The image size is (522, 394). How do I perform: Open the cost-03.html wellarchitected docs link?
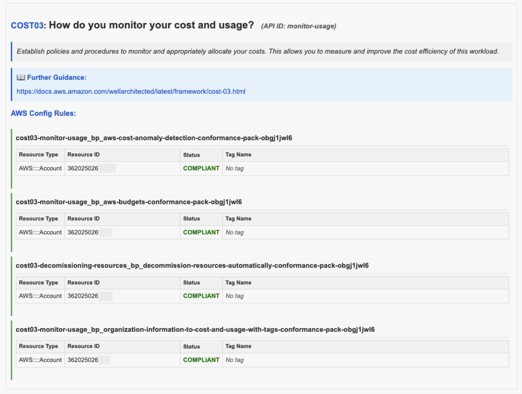pyautogui.click(x=131, y=92)
